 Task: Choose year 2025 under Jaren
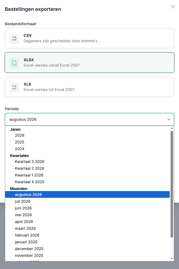(87, 142)
